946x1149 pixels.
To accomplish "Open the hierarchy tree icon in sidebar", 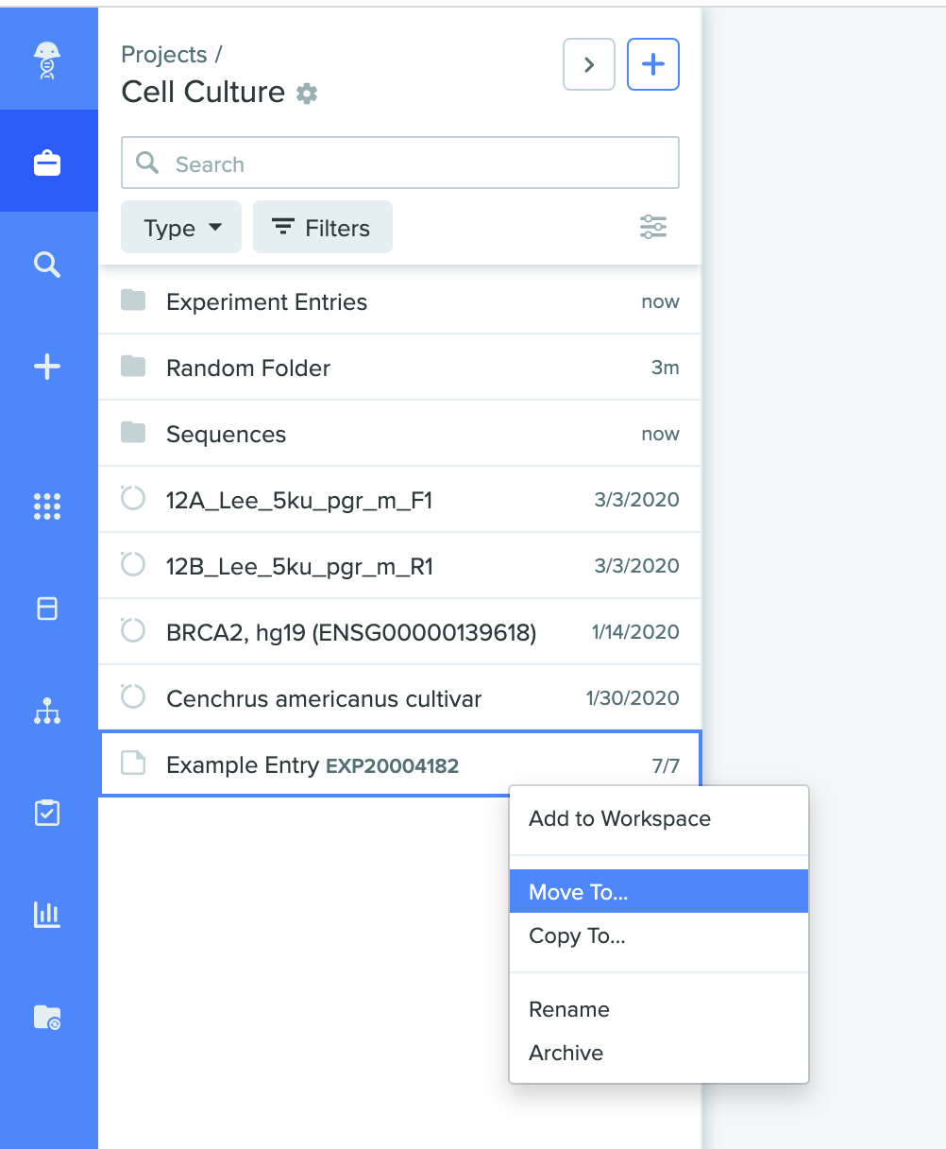I will [47, 711].
